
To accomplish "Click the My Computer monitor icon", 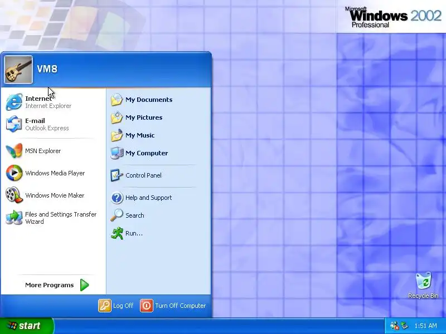I will click(117, 153).
